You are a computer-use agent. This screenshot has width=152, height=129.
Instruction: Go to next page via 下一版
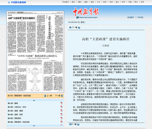click(58, 96)
